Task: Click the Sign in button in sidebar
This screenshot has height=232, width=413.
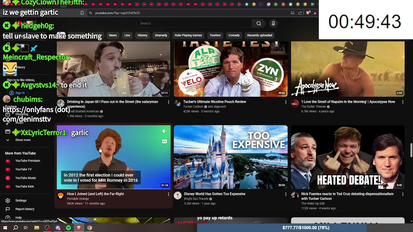Action: [17, 93]
